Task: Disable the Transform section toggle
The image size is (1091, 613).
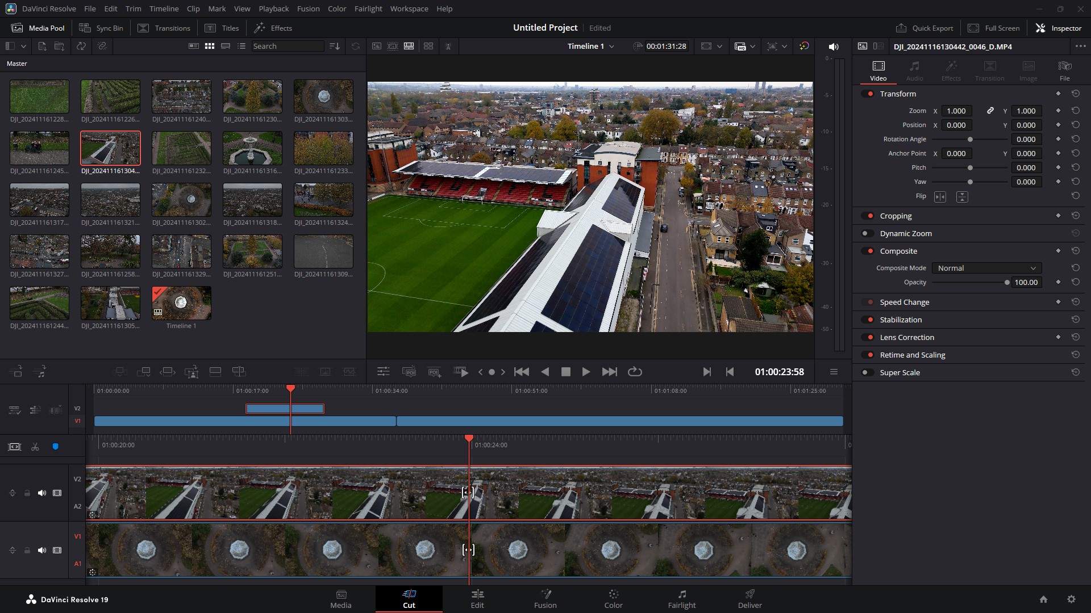Action: pos(868,94)
